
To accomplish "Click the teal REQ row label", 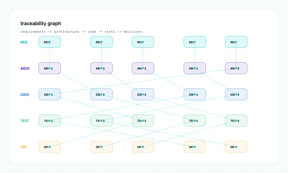I will coord(24,42).
